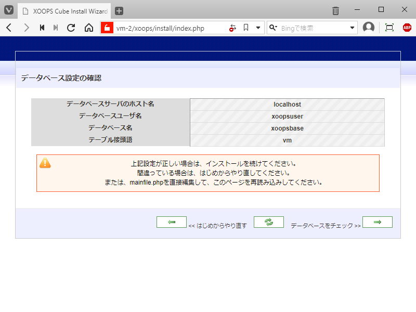Click the blocked content icon in address bar
The width and height of the screenshot is (416, 312).
[x=232, y=28]
